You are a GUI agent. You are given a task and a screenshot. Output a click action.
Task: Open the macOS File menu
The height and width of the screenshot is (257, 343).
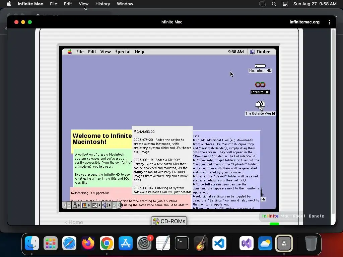click(53, 4)
